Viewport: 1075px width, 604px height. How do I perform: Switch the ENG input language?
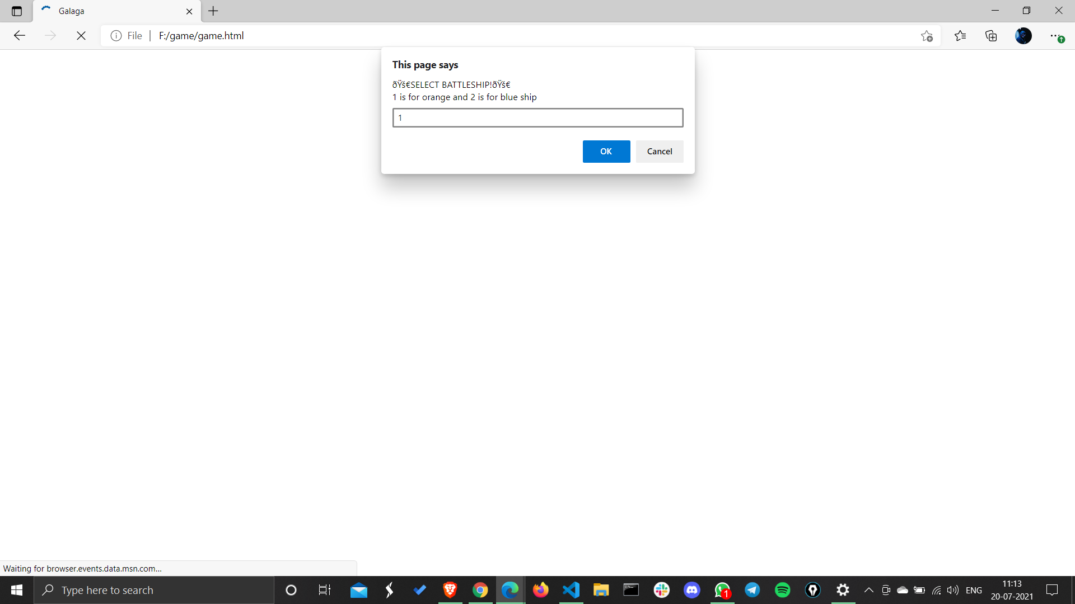click(974, 590)
